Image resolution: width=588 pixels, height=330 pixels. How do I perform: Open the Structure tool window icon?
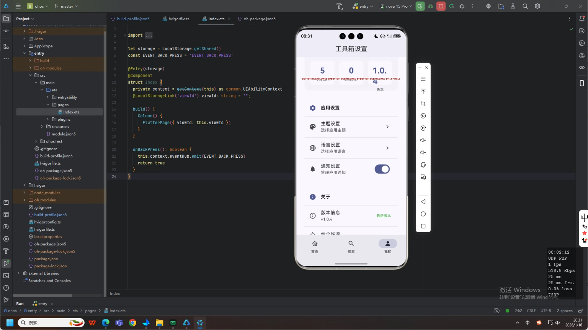tap(6, 46)
